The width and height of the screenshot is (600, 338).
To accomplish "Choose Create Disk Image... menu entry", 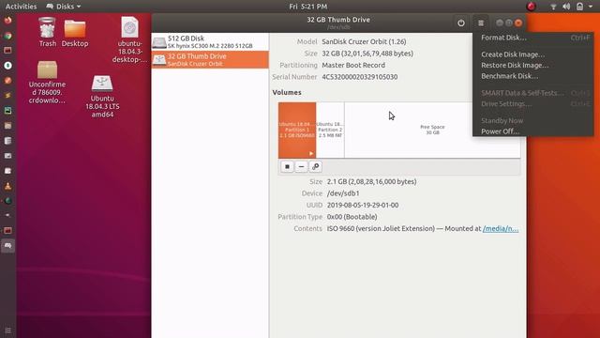I will click(x=533, y=54).
